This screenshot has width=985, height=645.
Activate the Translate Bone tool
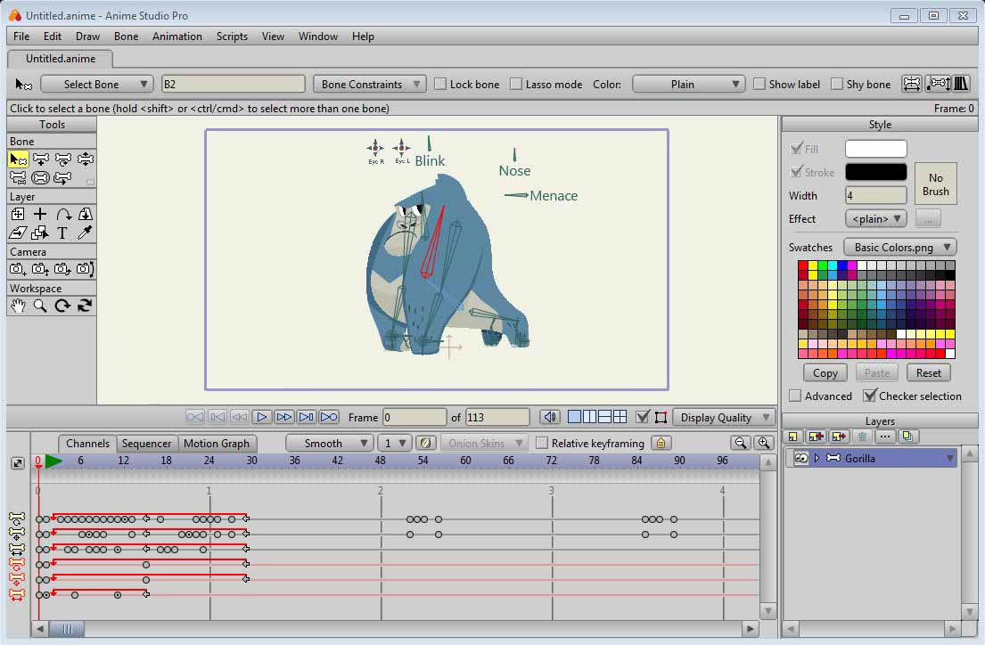(x=85, y=159)
